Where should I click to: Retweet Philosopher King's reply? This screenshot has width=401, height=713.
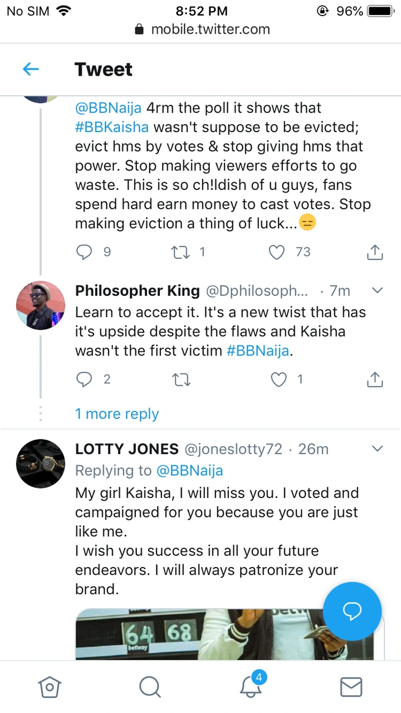[180, 380]
